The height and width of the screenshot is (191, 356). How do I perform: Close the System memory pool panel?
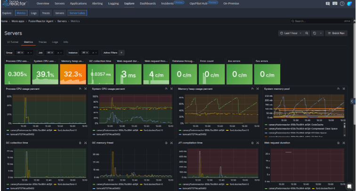click(x=343, y=88)
